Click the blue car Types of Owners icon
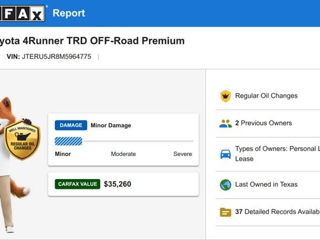This screenshot has height=240, width=320. coord(226,154)
